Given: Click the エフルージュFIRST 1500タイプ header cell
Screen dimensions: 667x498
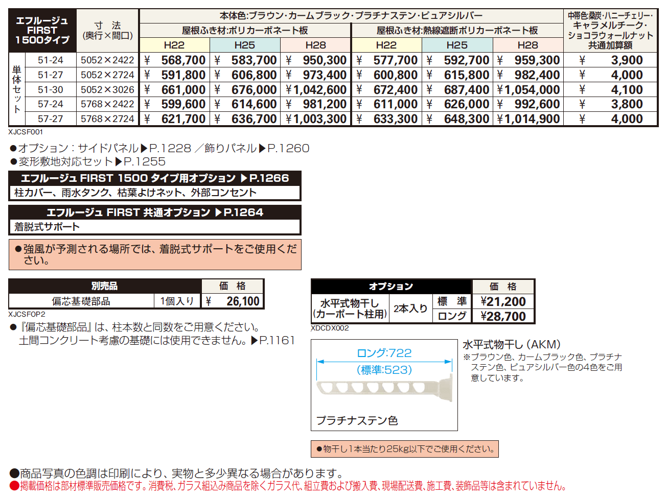Looking at the screenshot, I should click(x=41, y=28).
